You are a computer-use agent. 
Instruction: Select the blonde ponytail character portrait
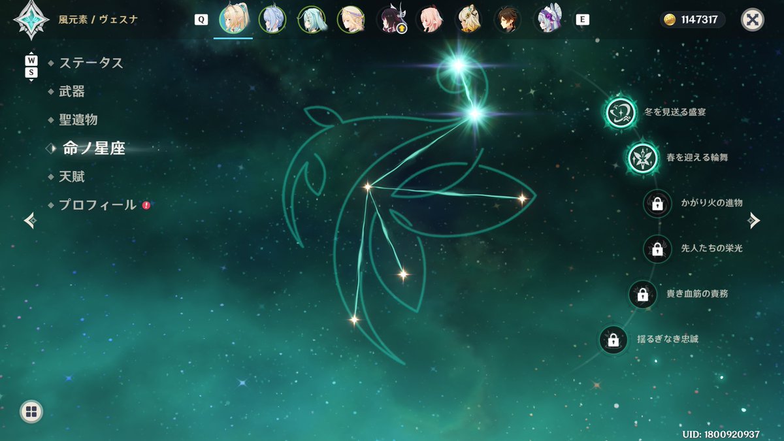point(233,19)
